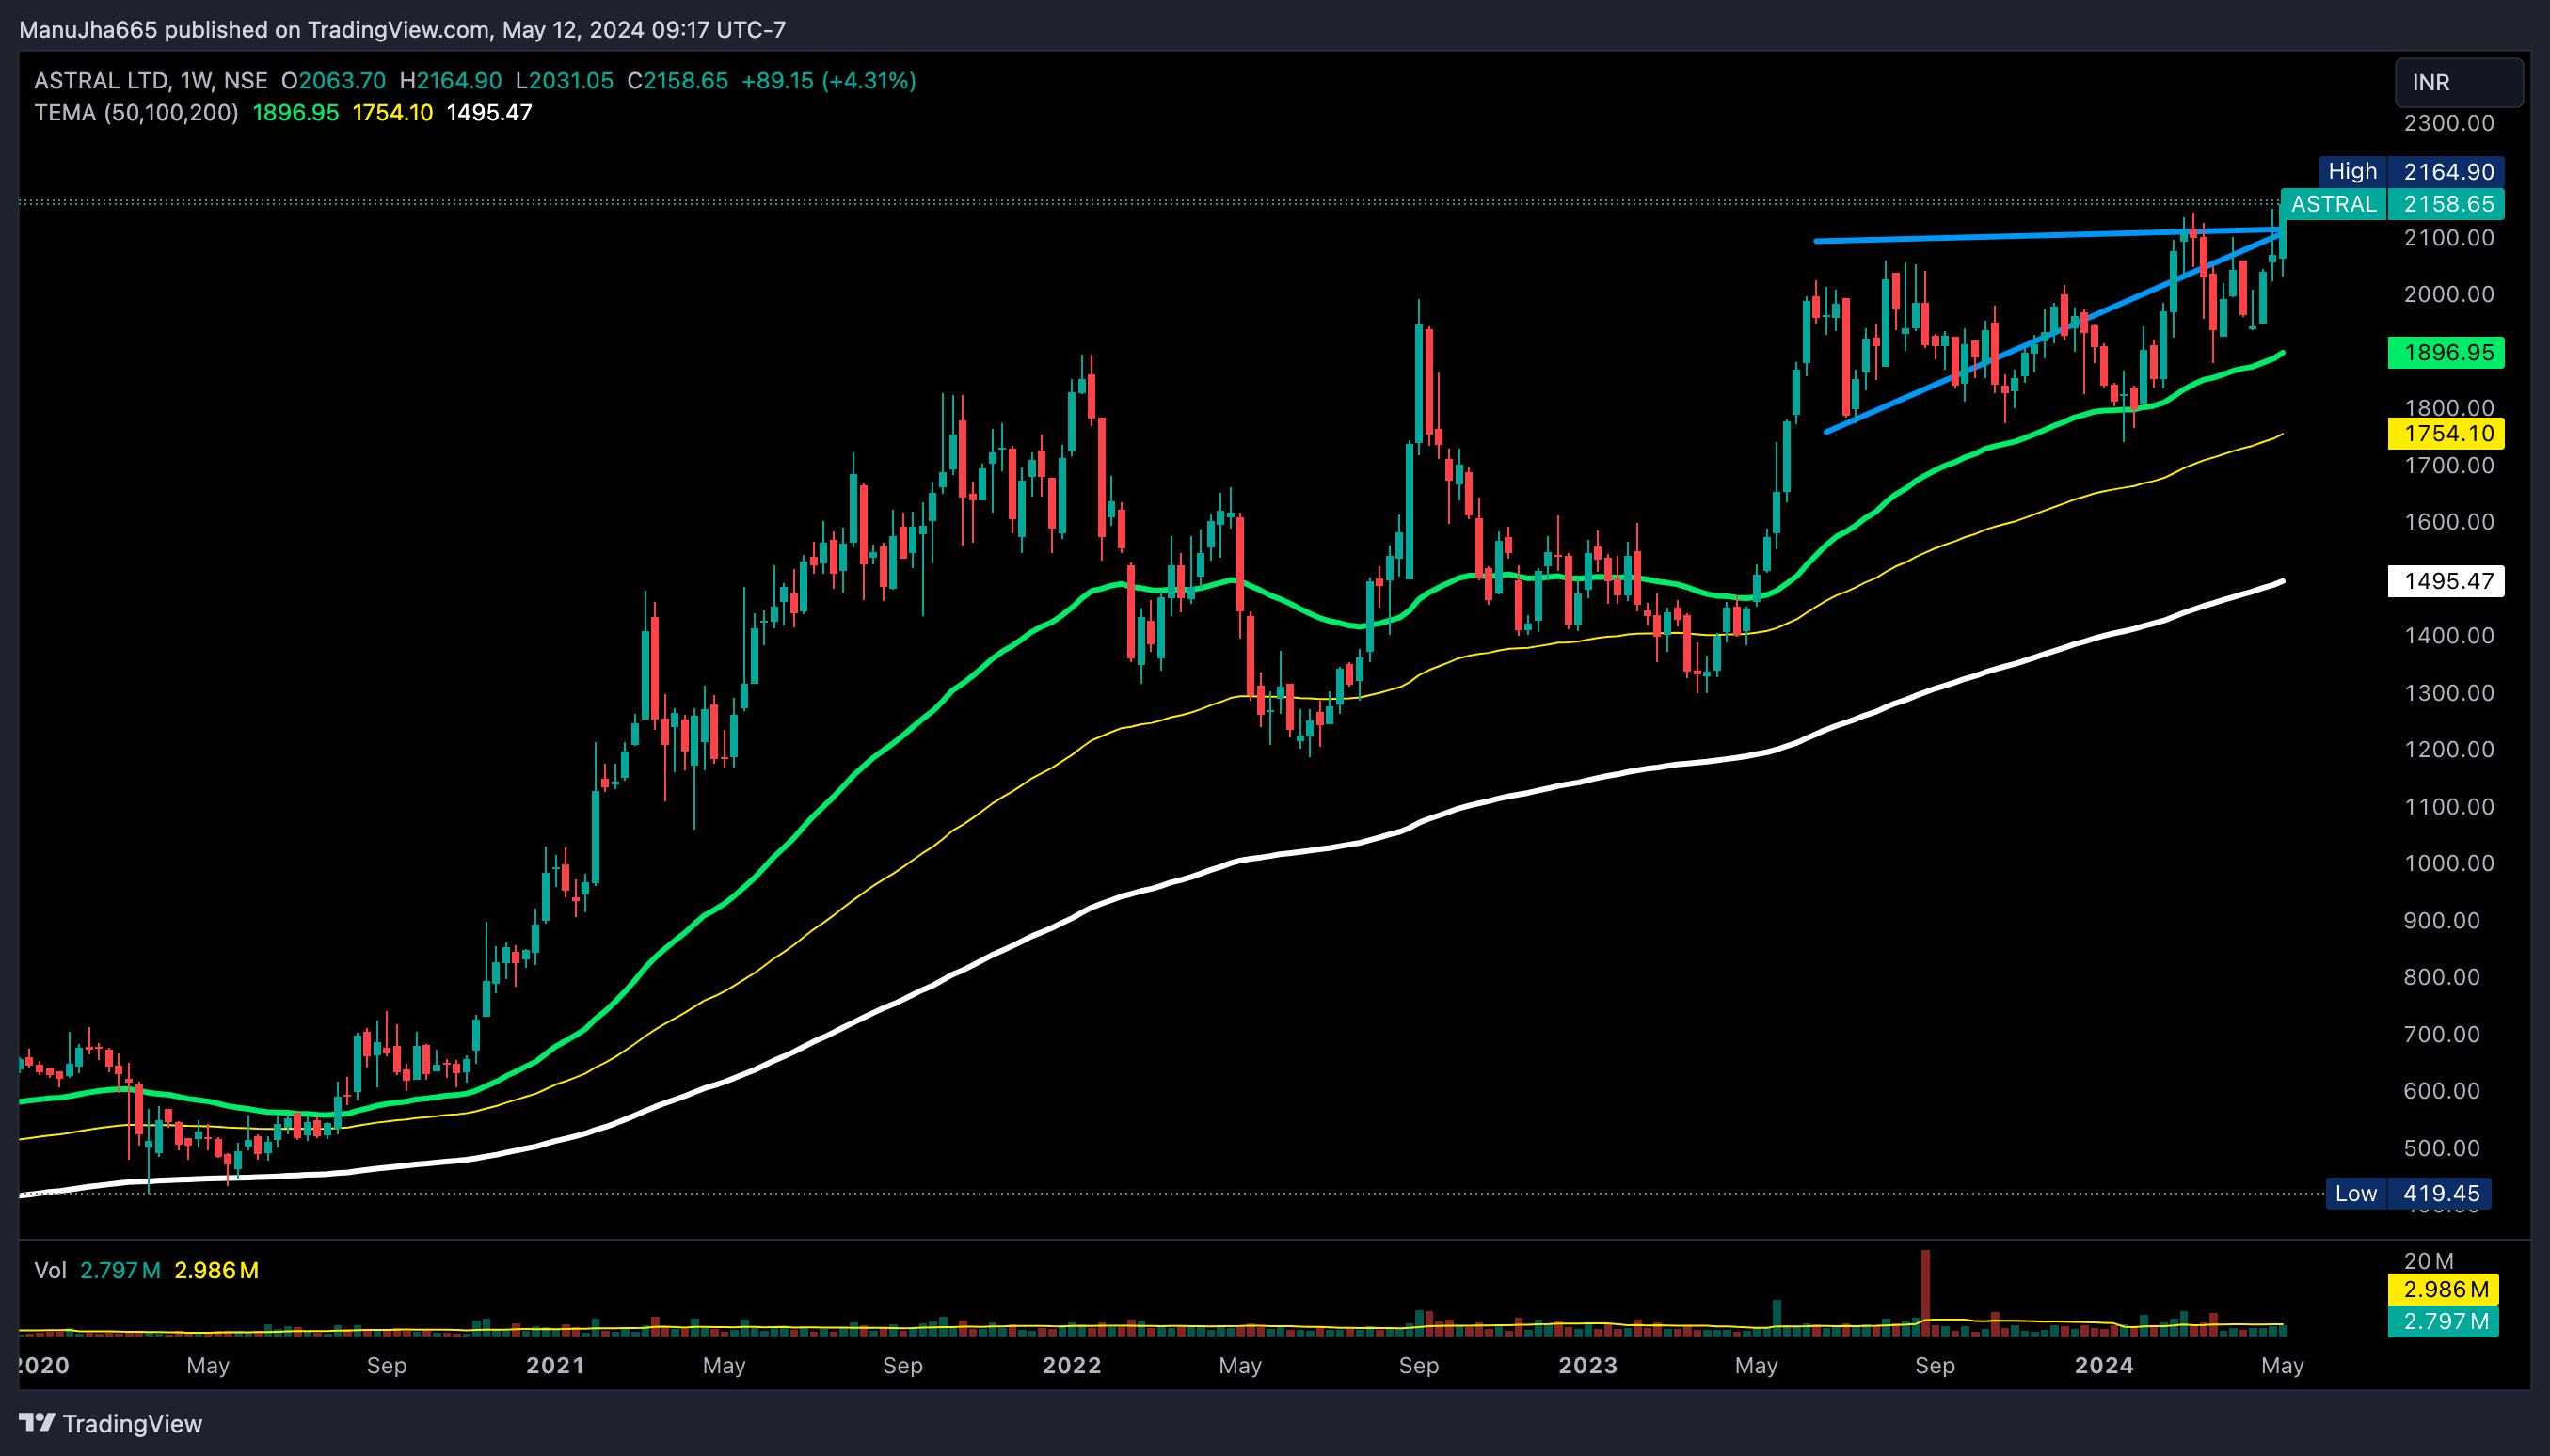
Task: Click the 2024 label on the time axis
Action: [2104, 1365]
